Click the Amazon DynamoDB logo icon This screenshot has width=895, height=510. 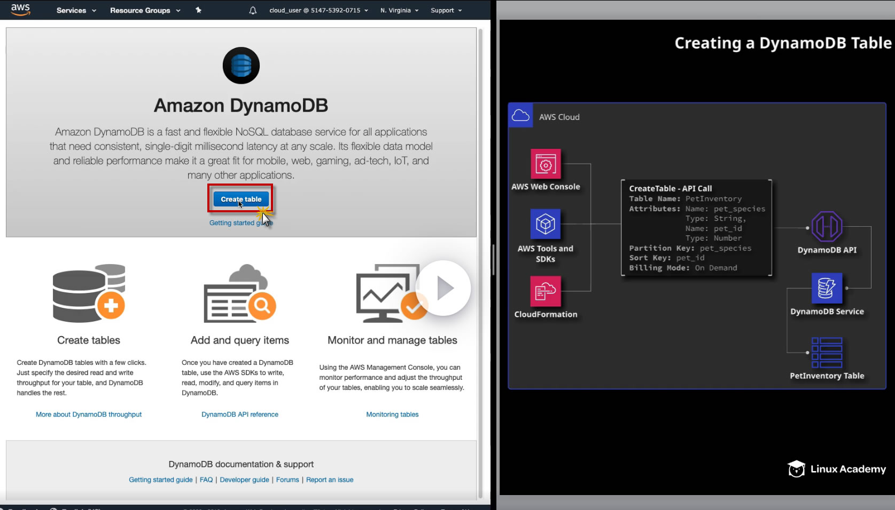coord(241,66)
